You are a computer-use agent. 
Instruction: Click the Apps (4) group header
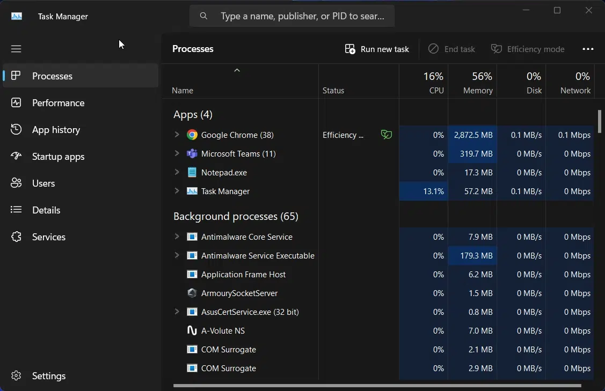coord(193,115)
